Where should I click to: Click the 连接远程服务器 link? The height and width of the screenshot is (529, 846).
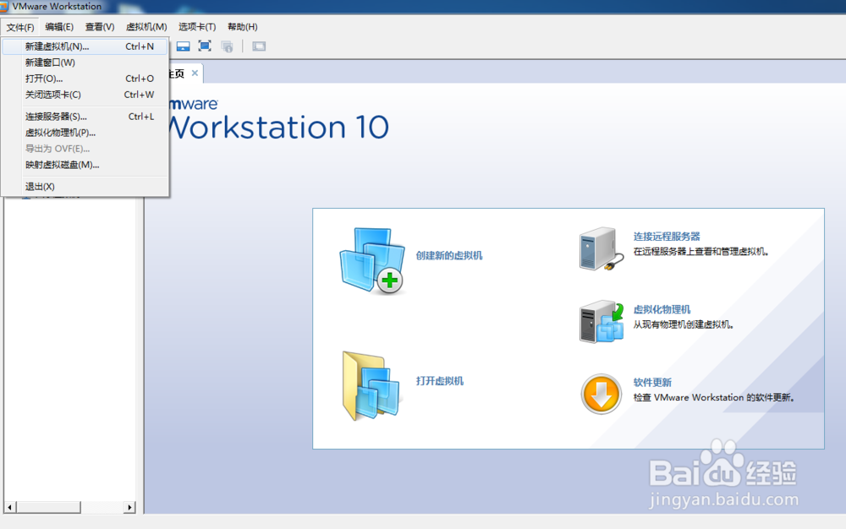[x=667, y=237]
